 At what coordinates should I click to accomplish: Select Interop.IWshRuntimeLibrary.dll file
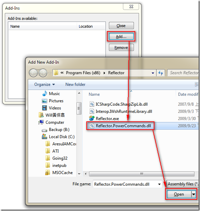coord(124,111)
